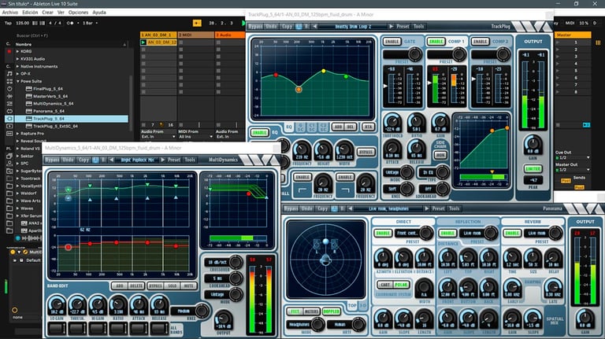Click the EQ Bypass button in TrackPlug
The width and height of the screenshot is (605, 339).
point(366,152)
